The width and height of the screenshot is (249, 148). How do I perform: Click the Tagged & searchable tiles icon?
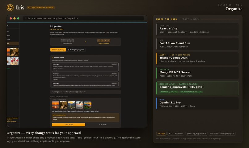(x=104, y=41)
